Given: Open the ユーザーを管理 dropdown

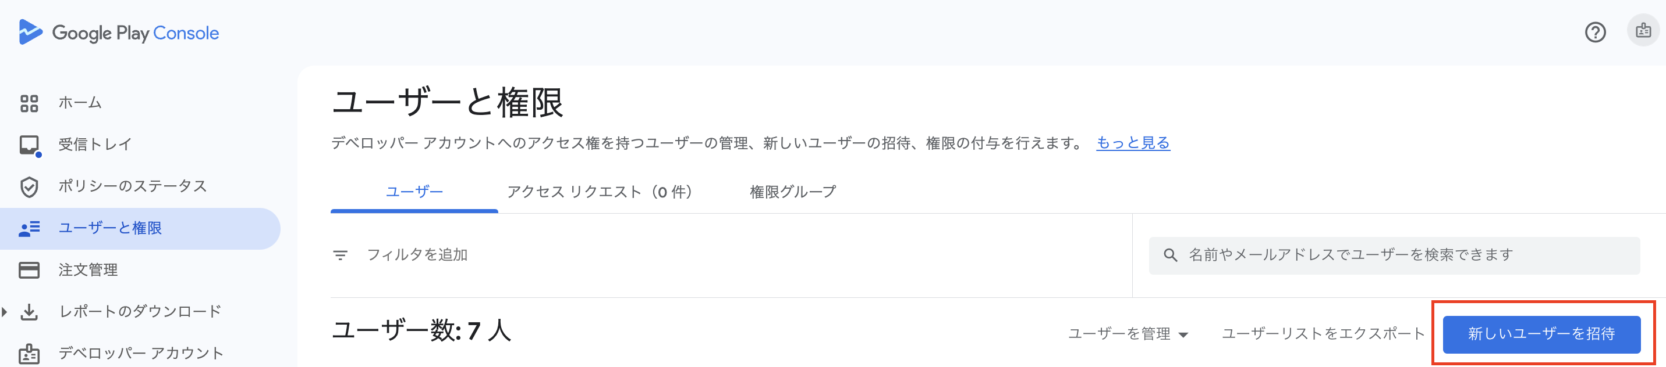Looking at the screenshot, I should point(1128,334).
